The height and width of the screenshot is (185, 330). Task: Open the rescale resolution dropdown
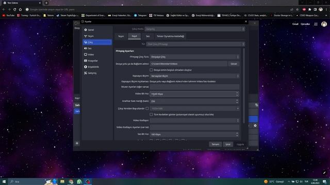coord(195,108)
